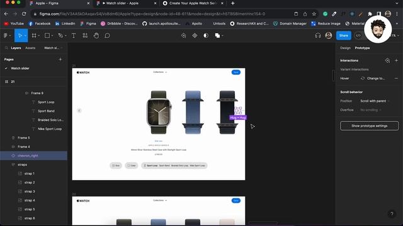Switch to the Layers tab
The width and height of the screenshot is (403, 226).
coord(16,48)
